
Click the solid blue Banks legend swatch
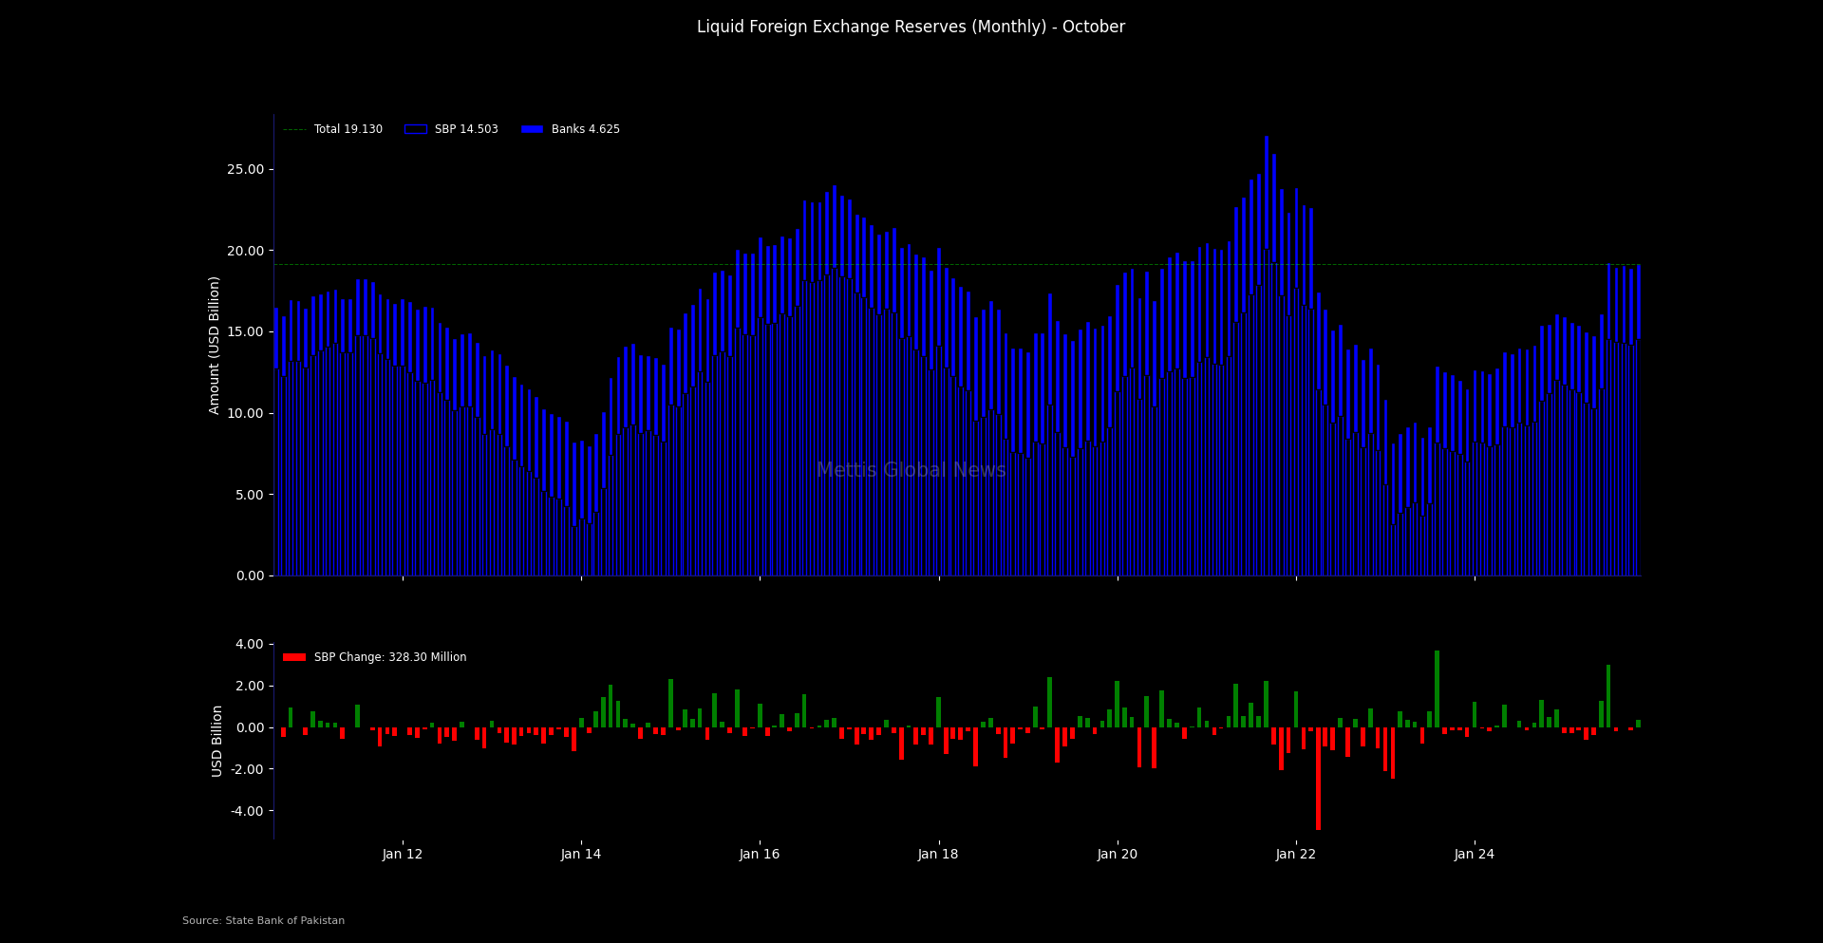[x=532, y=129]
